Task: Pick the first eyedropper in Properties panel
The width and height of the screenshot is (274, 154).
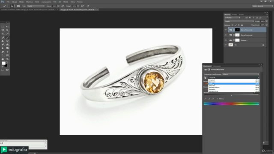Action: click(x=205, y=99)
